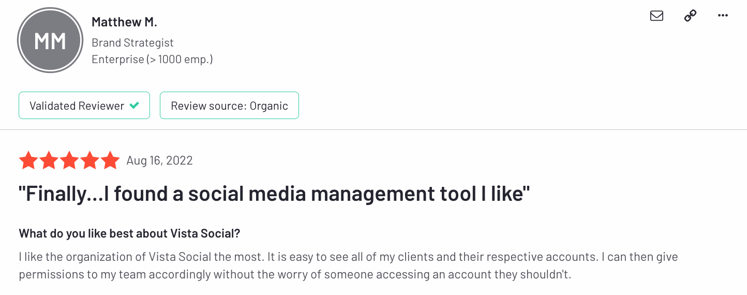Click the Enterprise (> 1000 emp.) label
The image size is (747, 295).
point(152,60)
